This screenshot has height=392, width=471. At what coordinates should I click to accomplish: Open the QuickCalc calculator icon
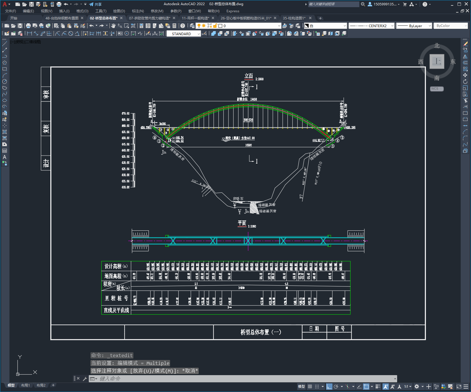tap(174, 26)
